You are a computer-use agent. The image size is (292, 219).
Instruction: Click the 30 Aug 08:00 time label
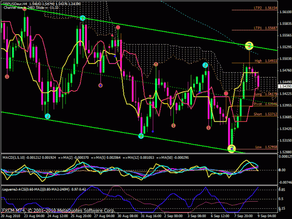128,216
